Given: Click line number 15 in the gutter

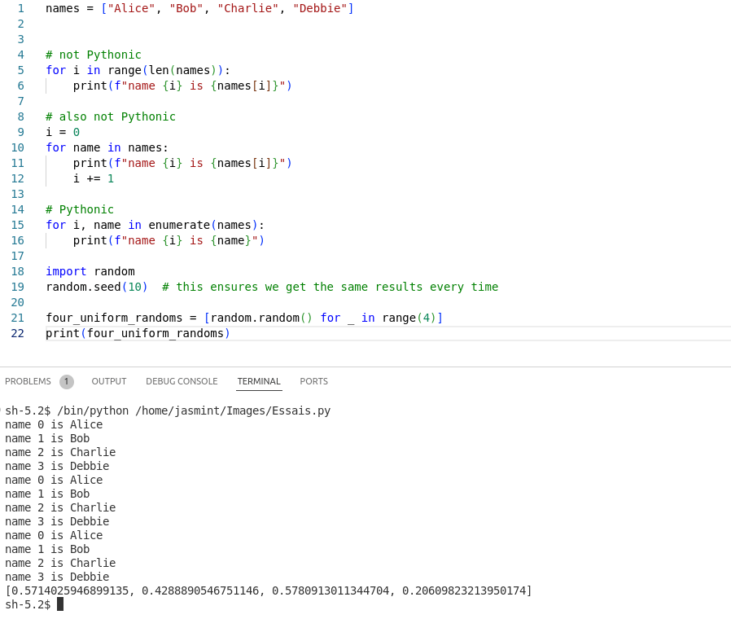Looking at the screenshot, I should (18, 225).
